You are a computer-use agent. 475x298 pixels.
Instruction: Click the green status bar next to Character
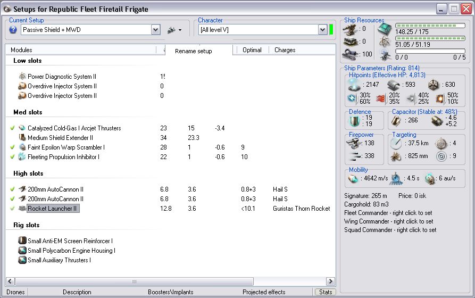pyautogui.click(x=331, y=30)
